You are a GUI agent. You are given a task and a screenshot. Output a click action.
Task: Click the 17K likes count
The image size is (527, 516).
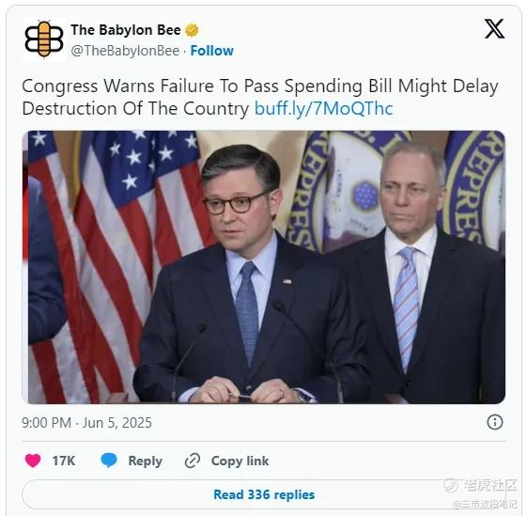[x=64, y=461]
